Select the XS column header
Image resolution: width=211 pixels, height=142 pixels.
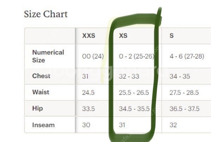coord(123,35)
